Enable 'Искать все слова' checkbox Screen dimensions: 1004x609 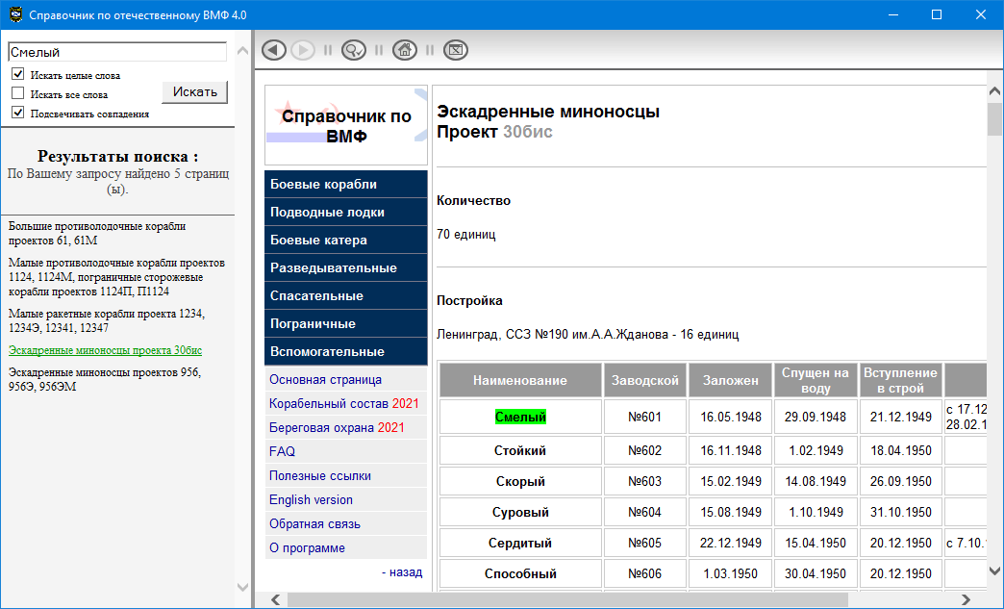point(18,93)
